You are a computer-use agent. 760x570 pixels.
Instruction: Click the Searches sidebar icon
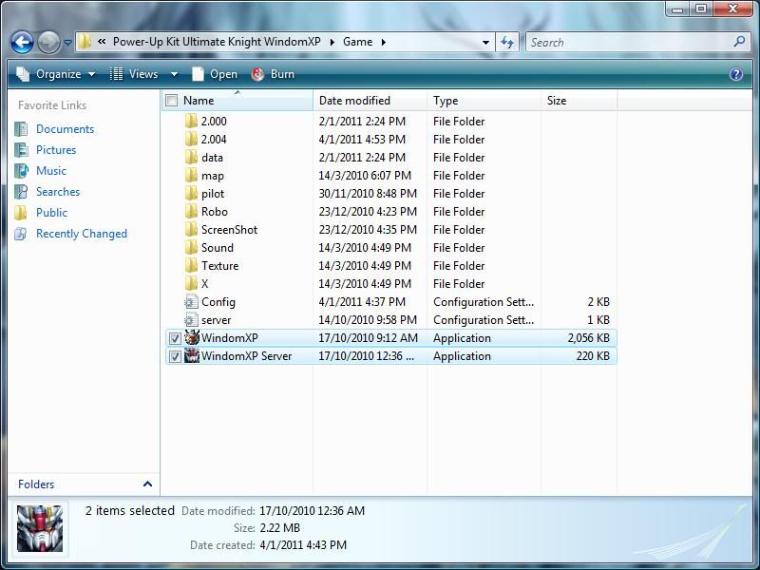click(21, 192)
